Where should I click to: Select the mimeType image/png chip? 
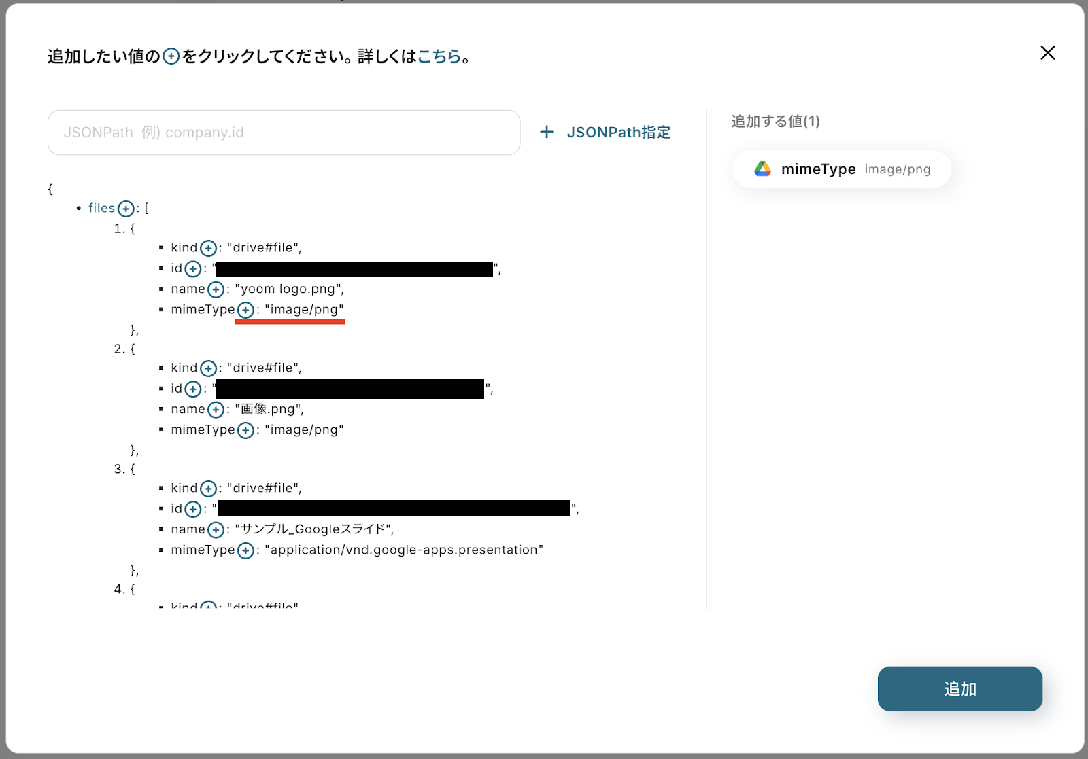(x=841, y=169)
